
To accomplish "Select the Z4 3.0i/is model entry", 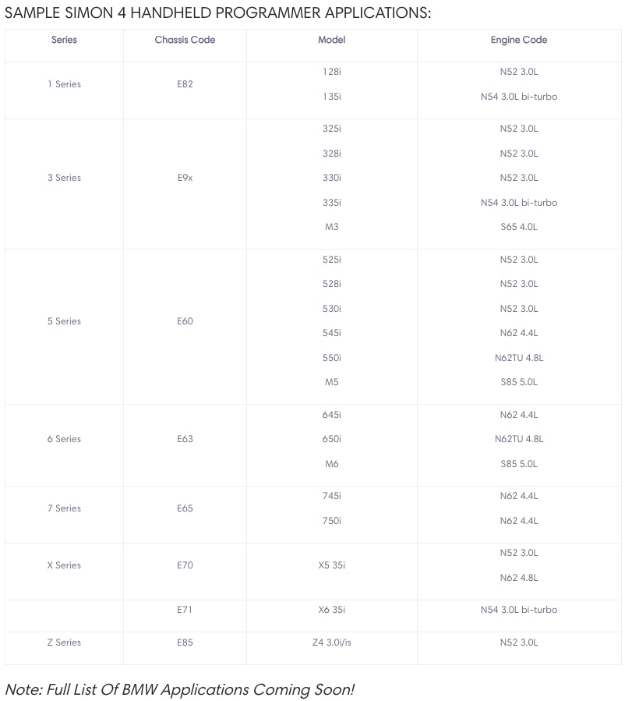I will (x=331, y=643).
